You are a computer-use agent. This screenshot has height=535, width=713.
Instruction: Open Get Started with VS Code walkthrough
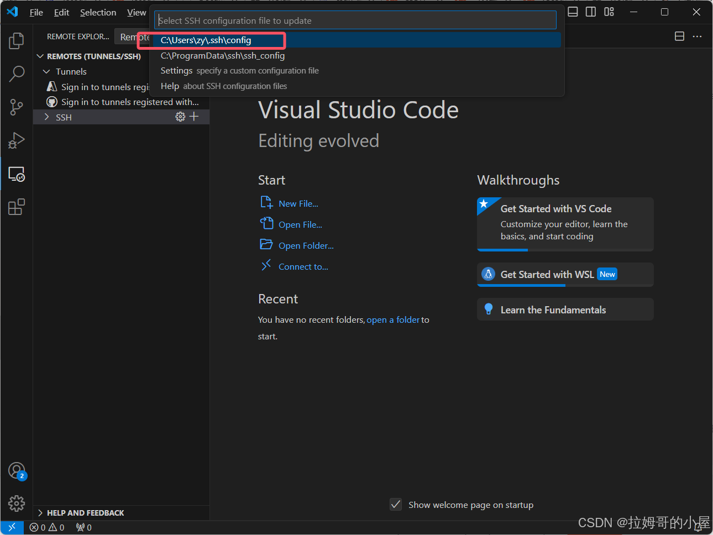[565, 224]
